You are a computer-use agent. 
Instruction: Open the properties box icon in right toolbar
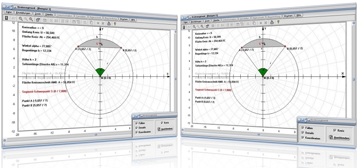click(x=207, y=26)
